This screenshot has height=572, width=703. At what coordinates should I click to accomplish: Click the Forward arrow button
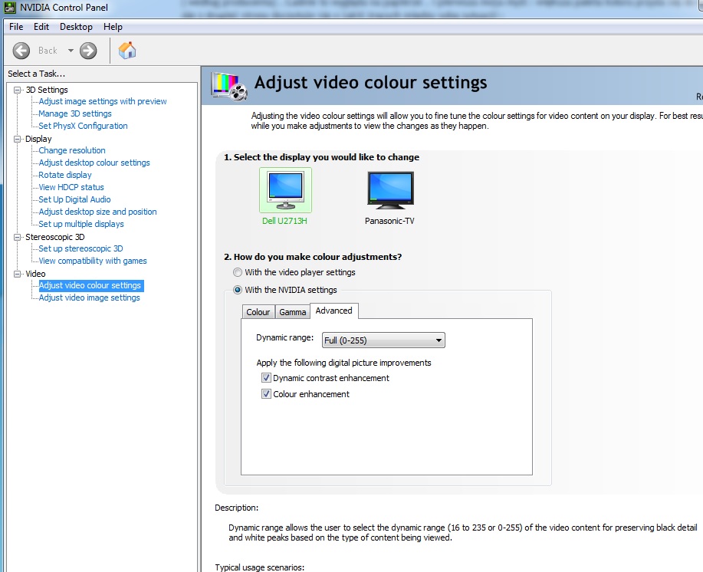pyautogui.click(x=88, y=51)
